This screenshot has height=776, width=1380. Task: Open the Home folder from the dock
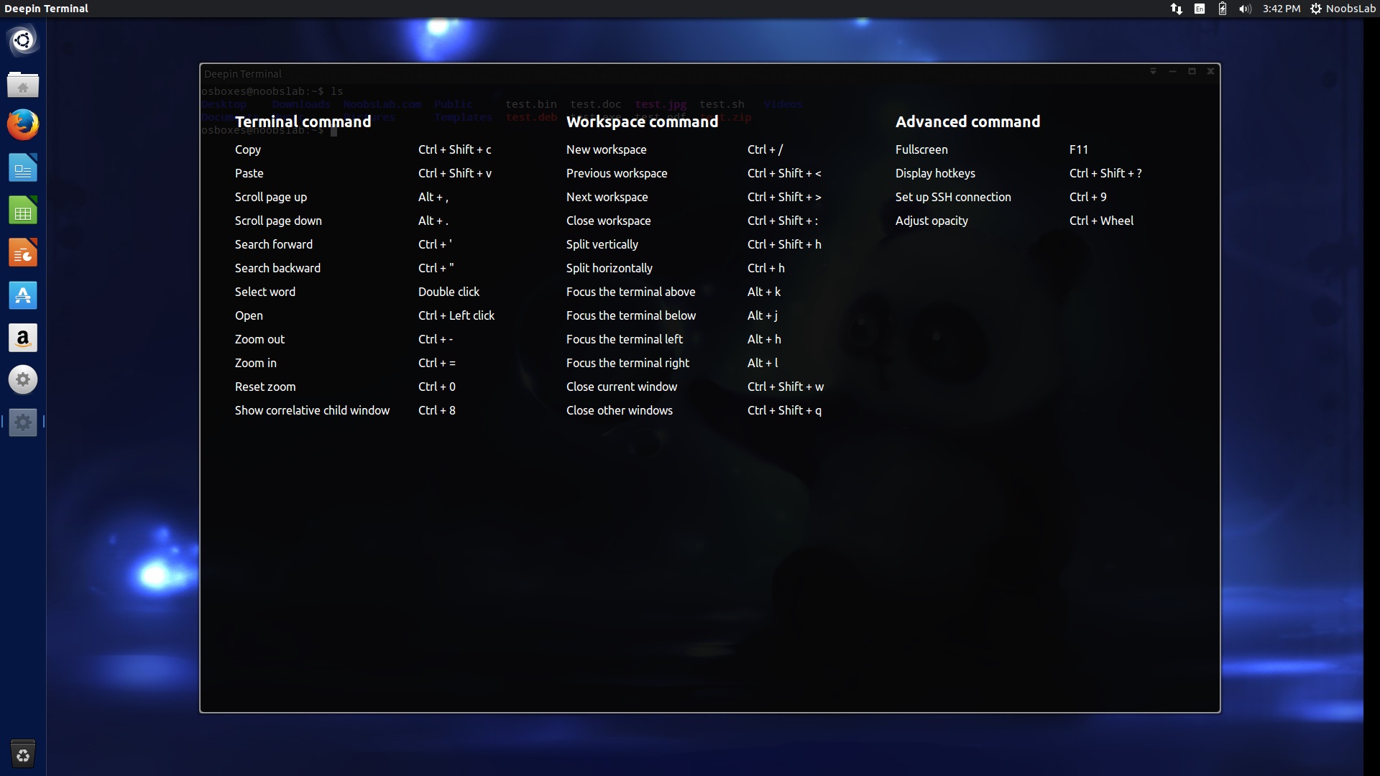pos(23,85)
